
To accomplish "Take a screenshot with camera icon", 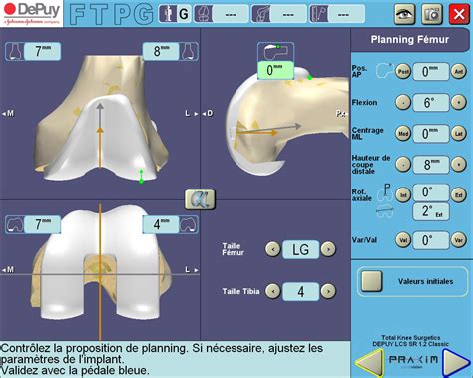I will click(x=432, y=14).
